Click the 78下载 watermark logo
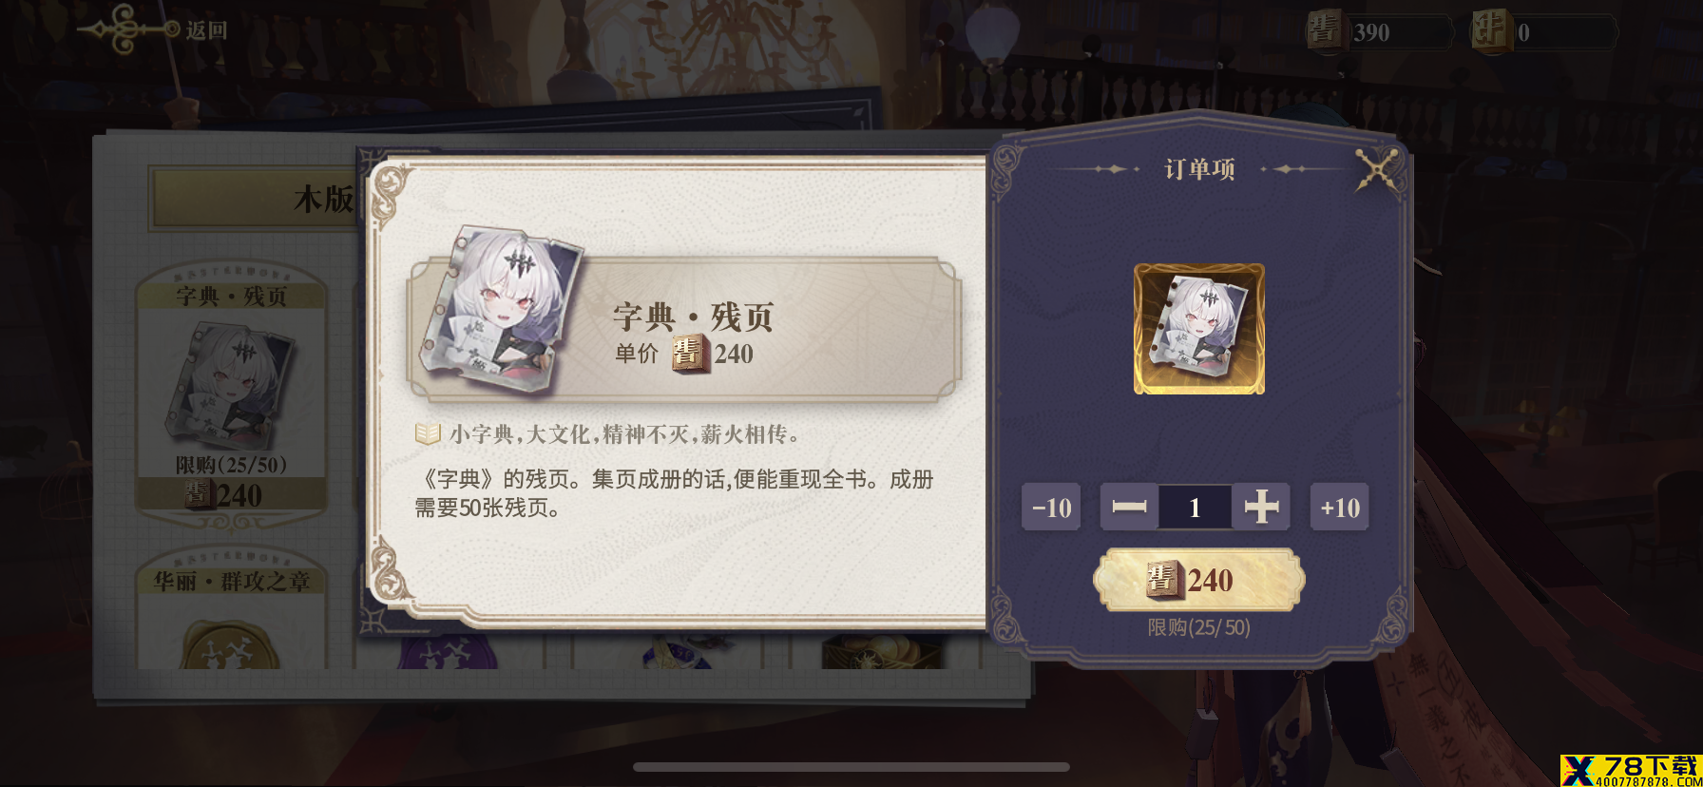Viewport: 1703px width, 787px height. (x=1631, y=771)
